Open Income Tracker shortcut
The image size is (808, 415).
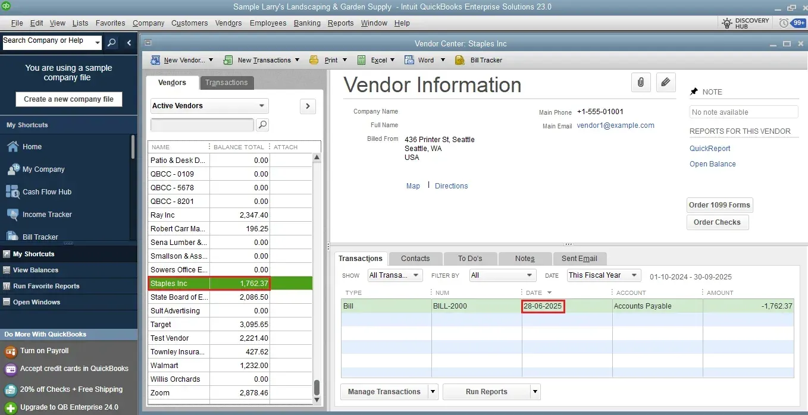point(46,215)
